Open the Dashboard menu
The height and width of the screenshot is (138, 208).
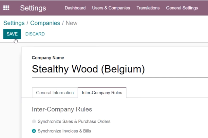pos(75,8)
